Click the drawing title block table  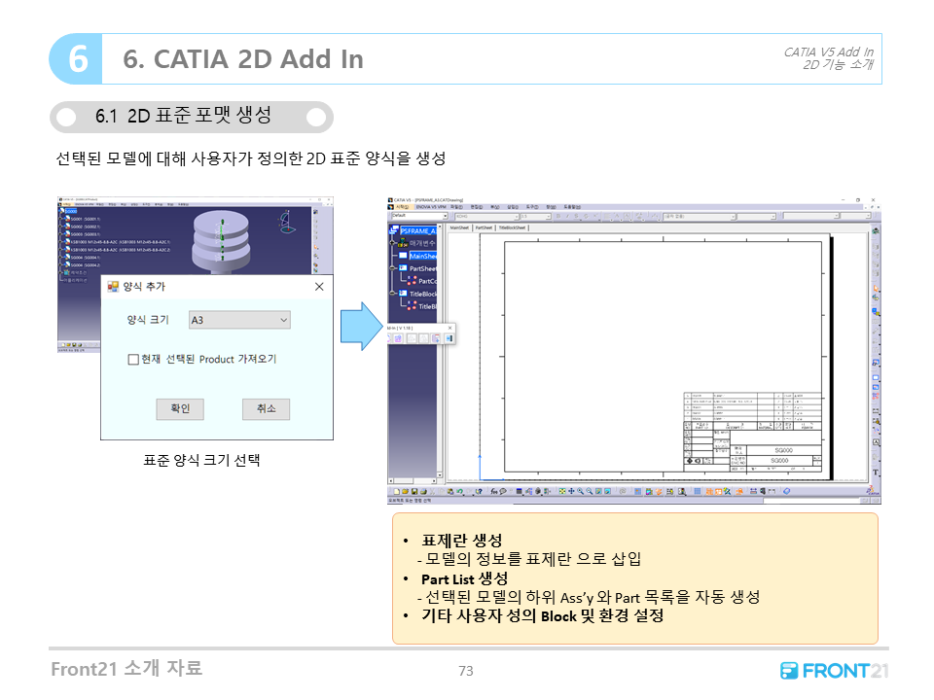click(752, 432)
